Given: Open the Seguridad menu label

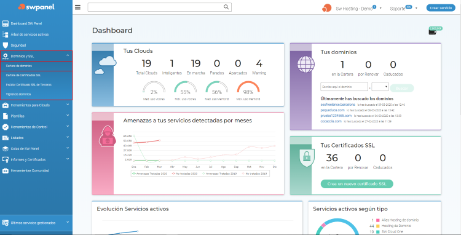Looking at the screenshot, I should click(x=18, y=46).
